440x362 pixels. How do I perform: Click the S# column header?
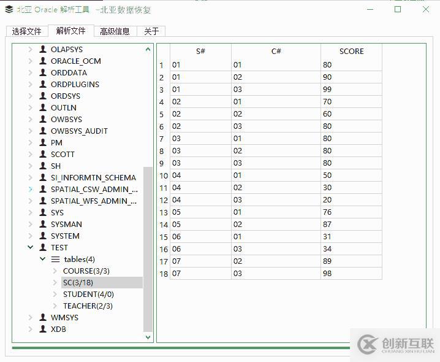click(200, 51)
